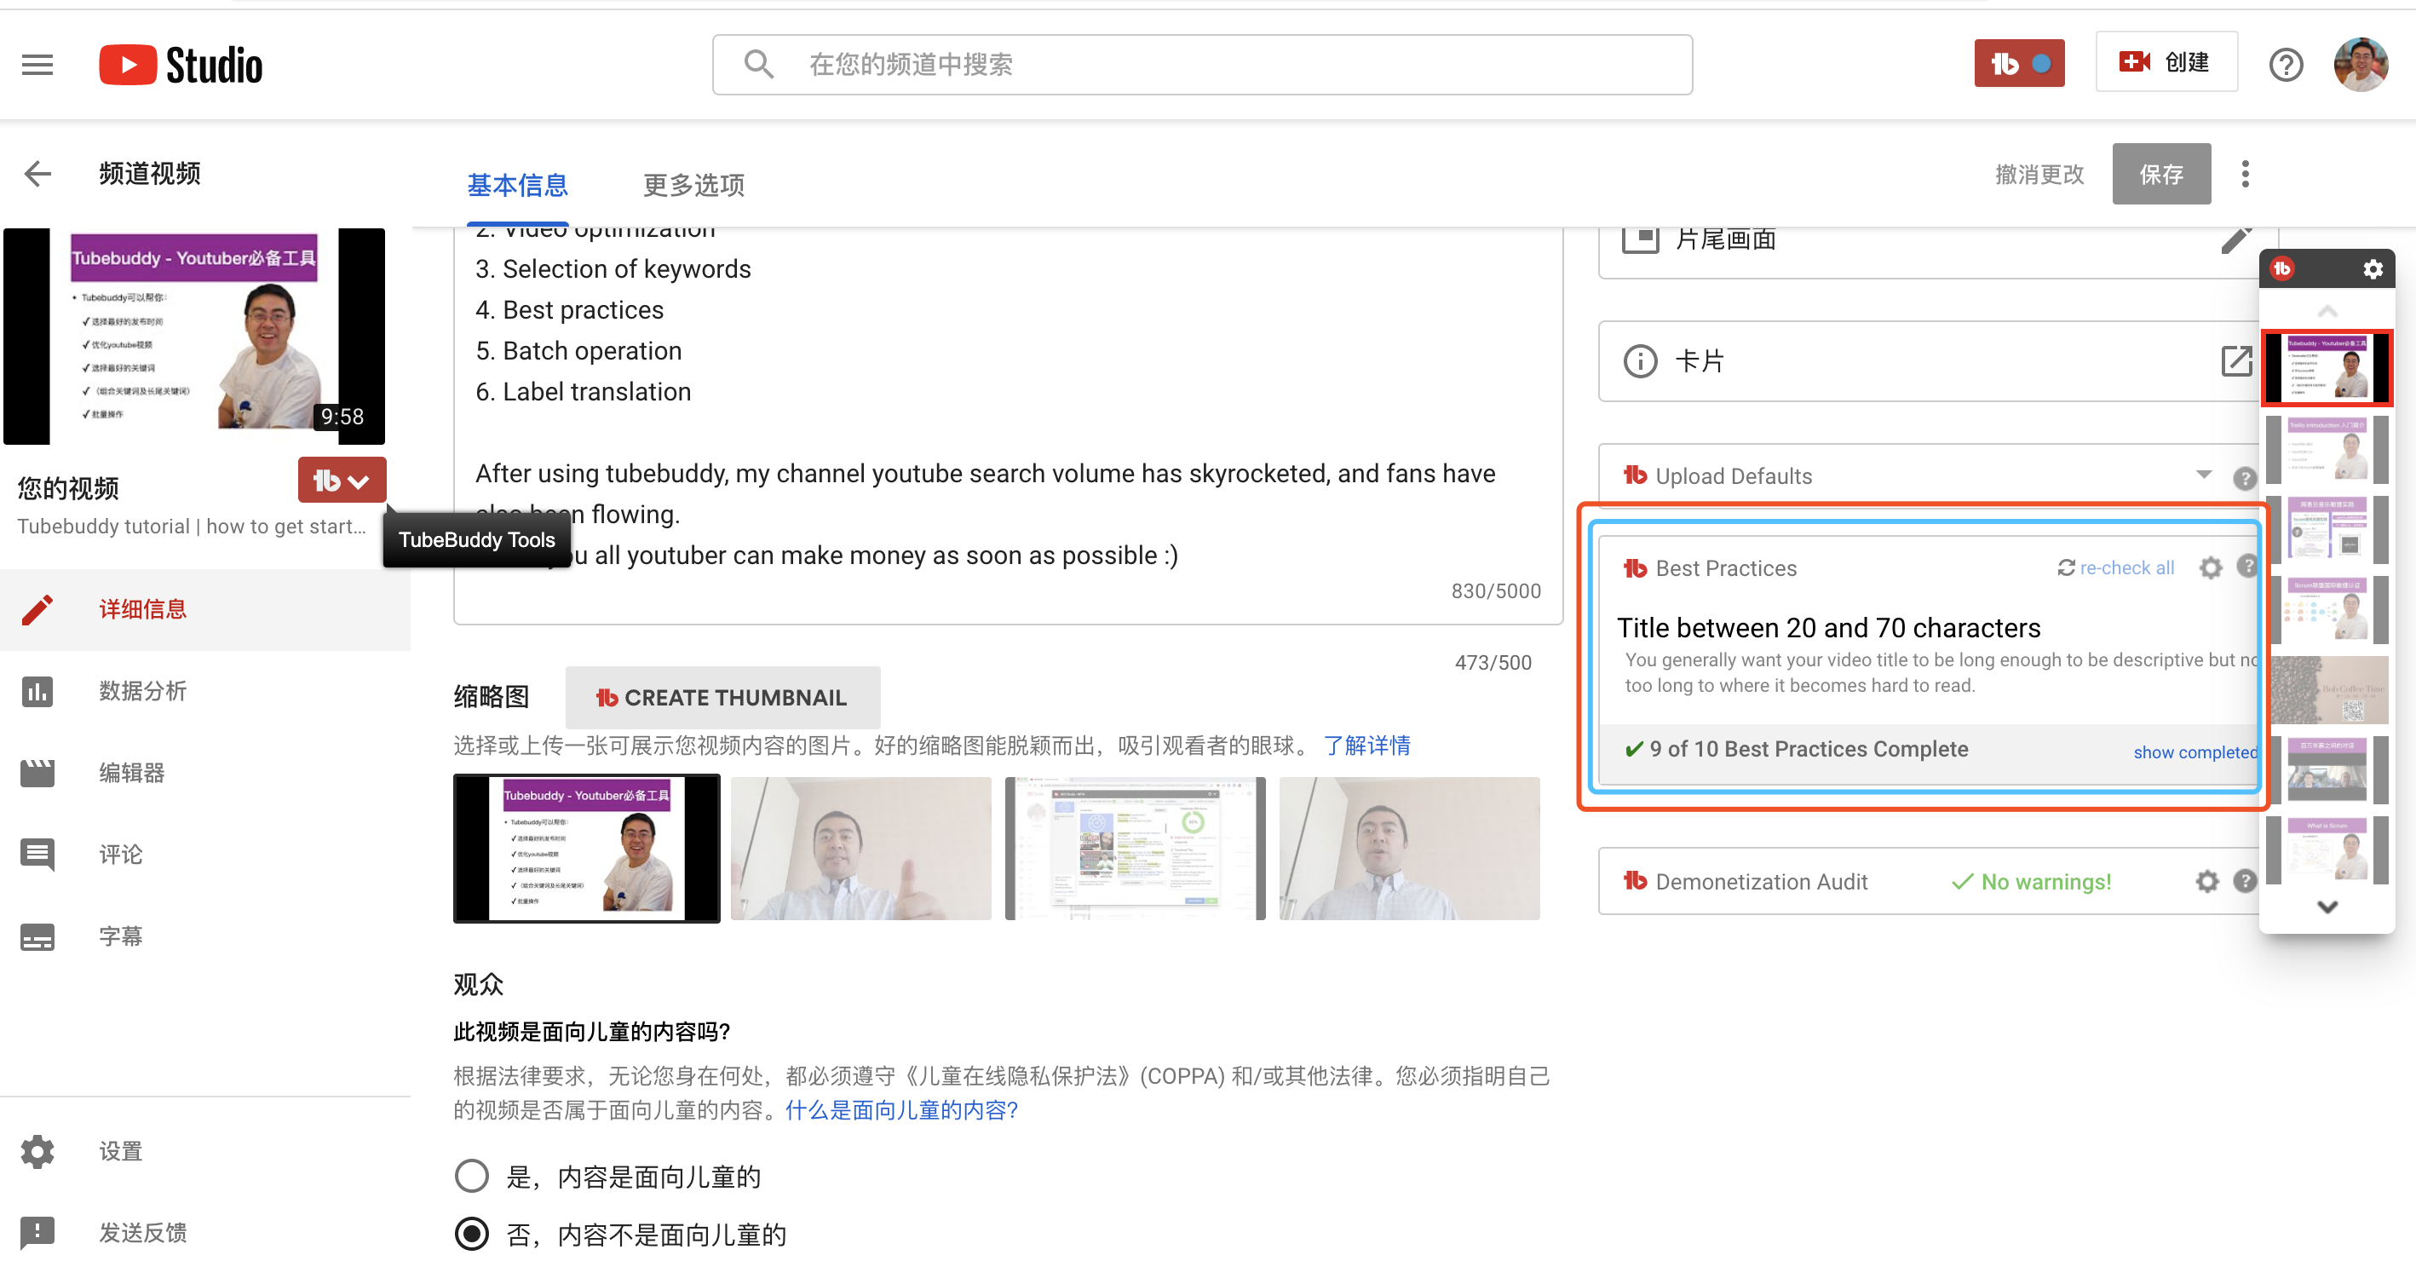Select the thumbs-up frame thumbnail
The height and width of the screenshot is (1261, 2416).
coord(860,847)
